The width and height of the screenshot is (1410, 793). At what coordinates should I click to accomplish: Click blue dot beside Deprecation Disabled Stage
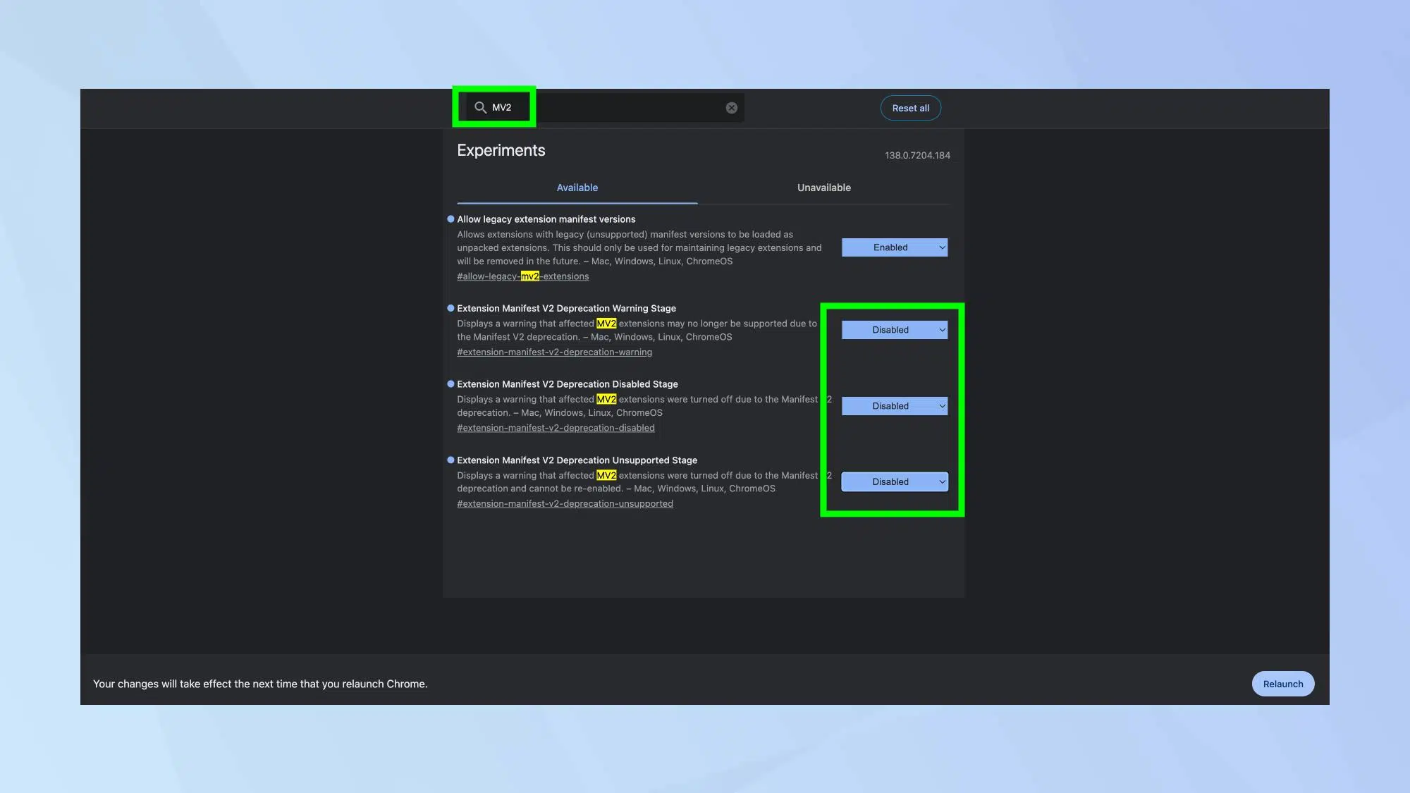(x=450, y=384)
